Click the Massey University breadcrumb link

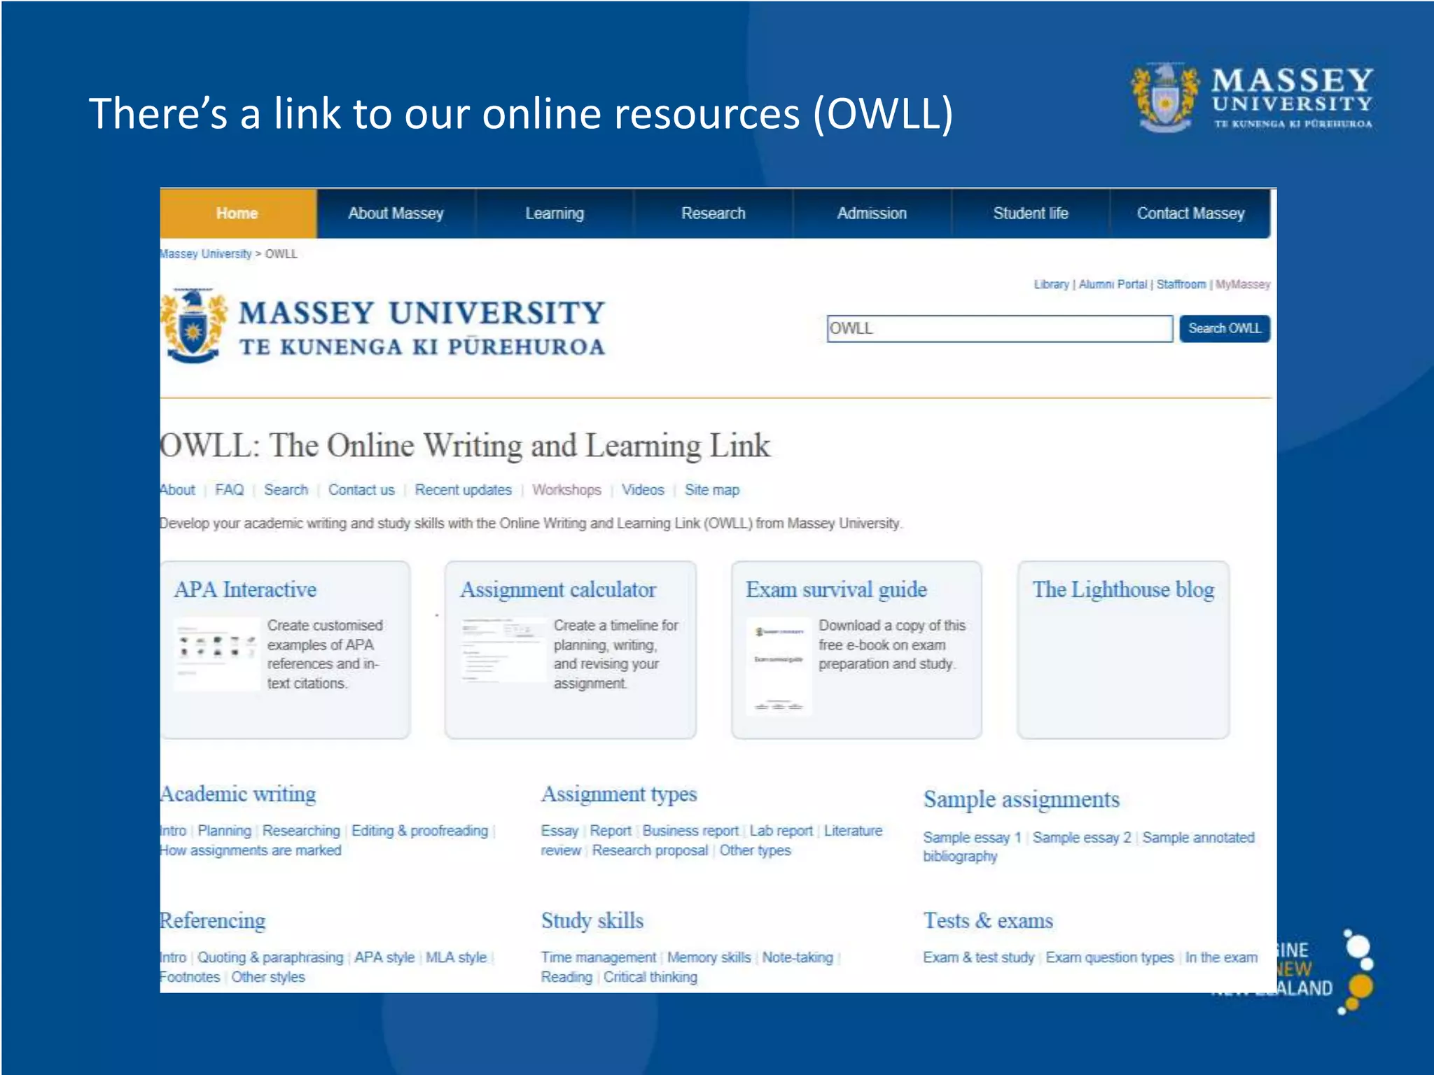[205, 254]
